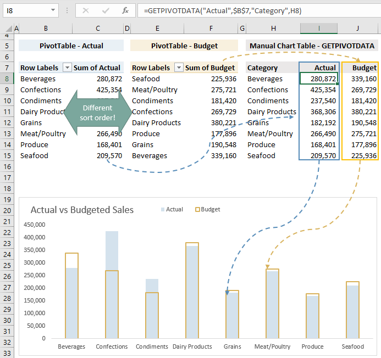Click the Select All corner triangle
Viewport: 381px width, 358px height.
point(9,29)
